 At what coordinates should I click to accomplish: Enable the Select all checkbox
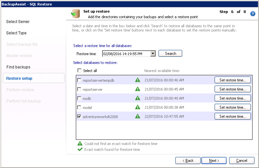(79, 71)
